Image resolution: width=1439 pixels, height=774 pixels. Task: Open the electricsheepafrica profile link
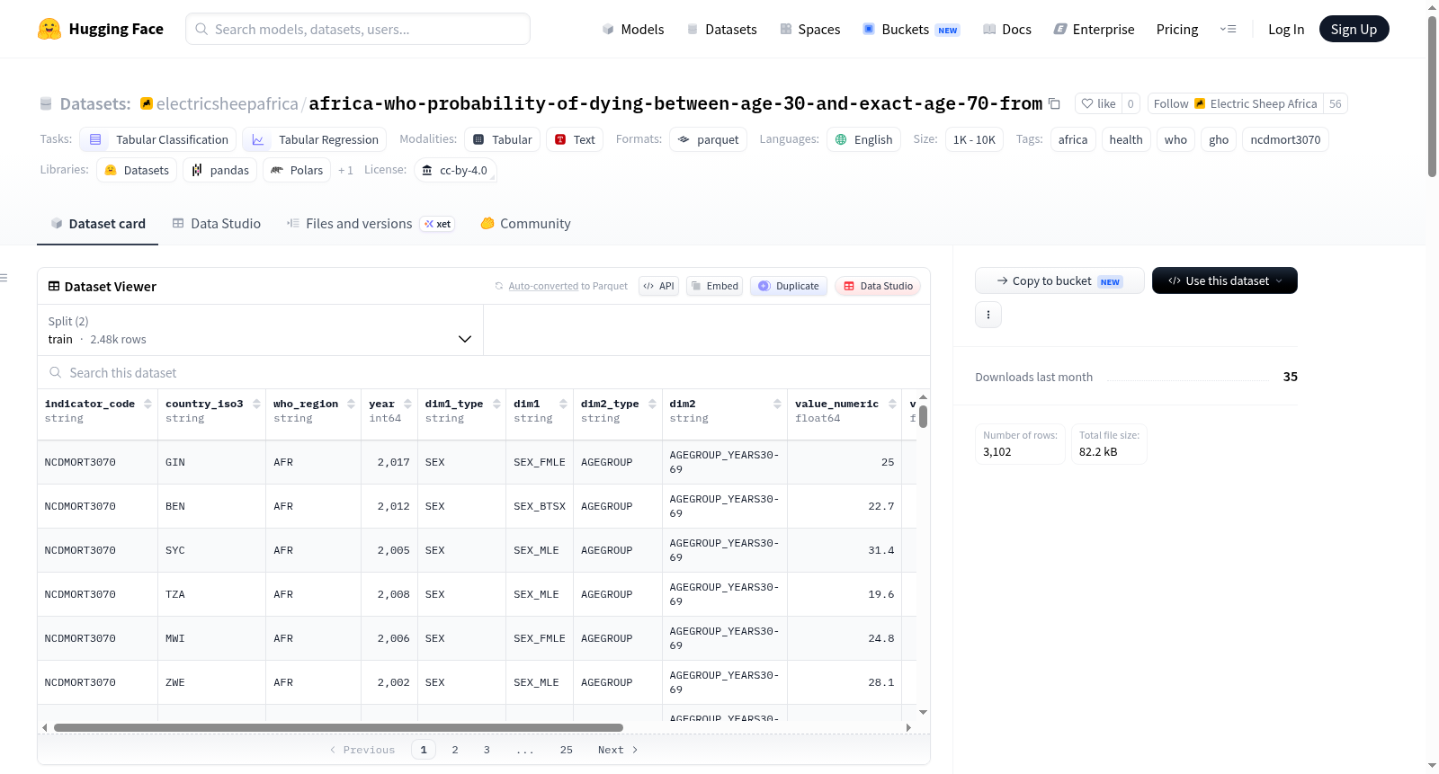[x=228, y=104]
